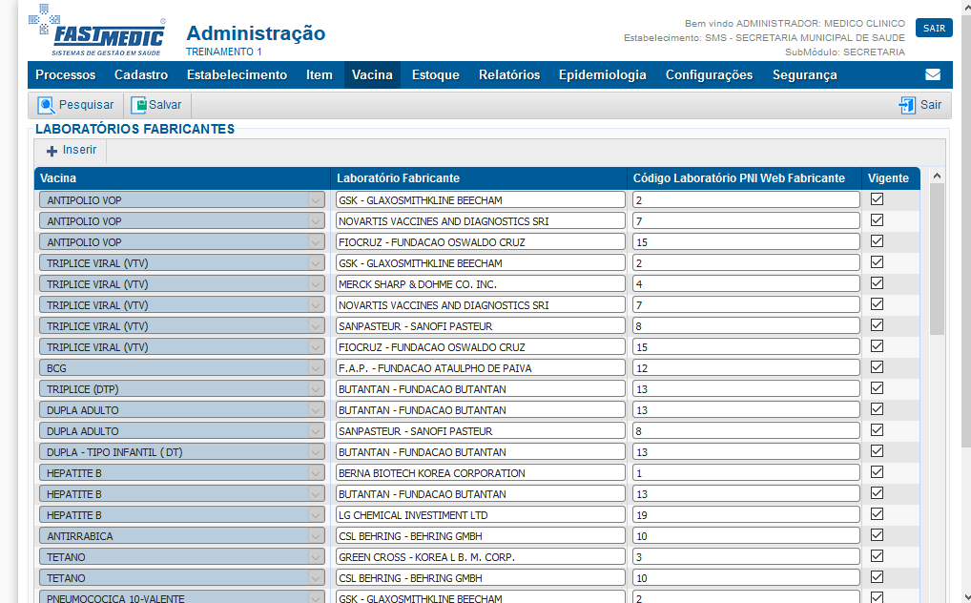Open the Relatórios menu
The image size is (971, 603).
click(x=509, y=75)
